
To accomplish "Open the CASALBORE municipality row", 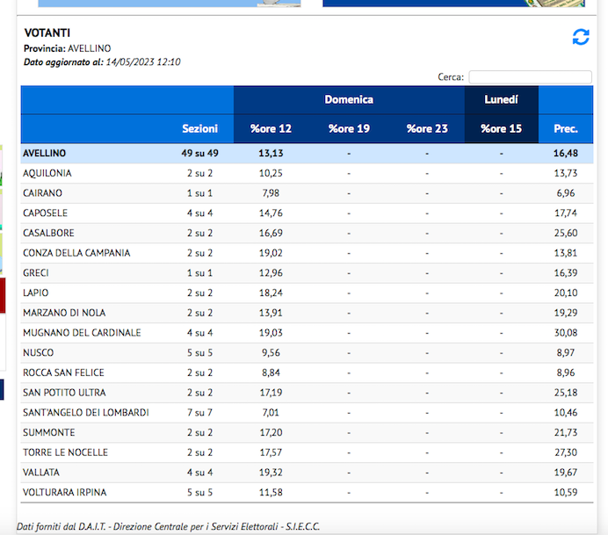I will [307, 233].
